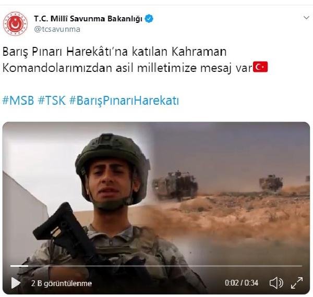The image size is (313, 297).
Task: Click the Turkish flag emoji
Action: click(260, 67)
